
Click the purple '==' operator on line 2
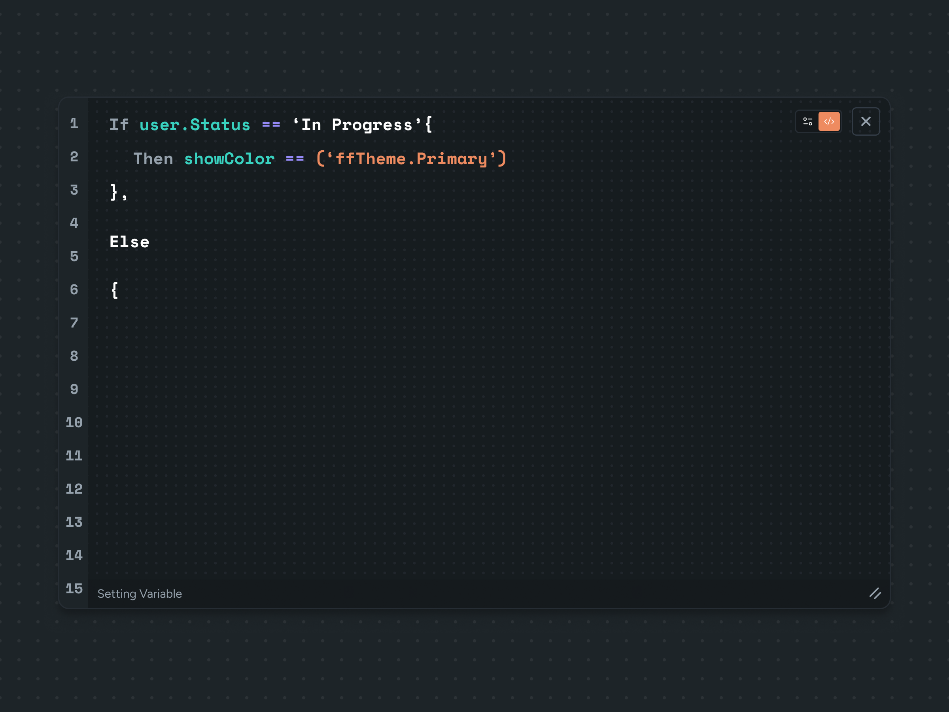(295, 159)
